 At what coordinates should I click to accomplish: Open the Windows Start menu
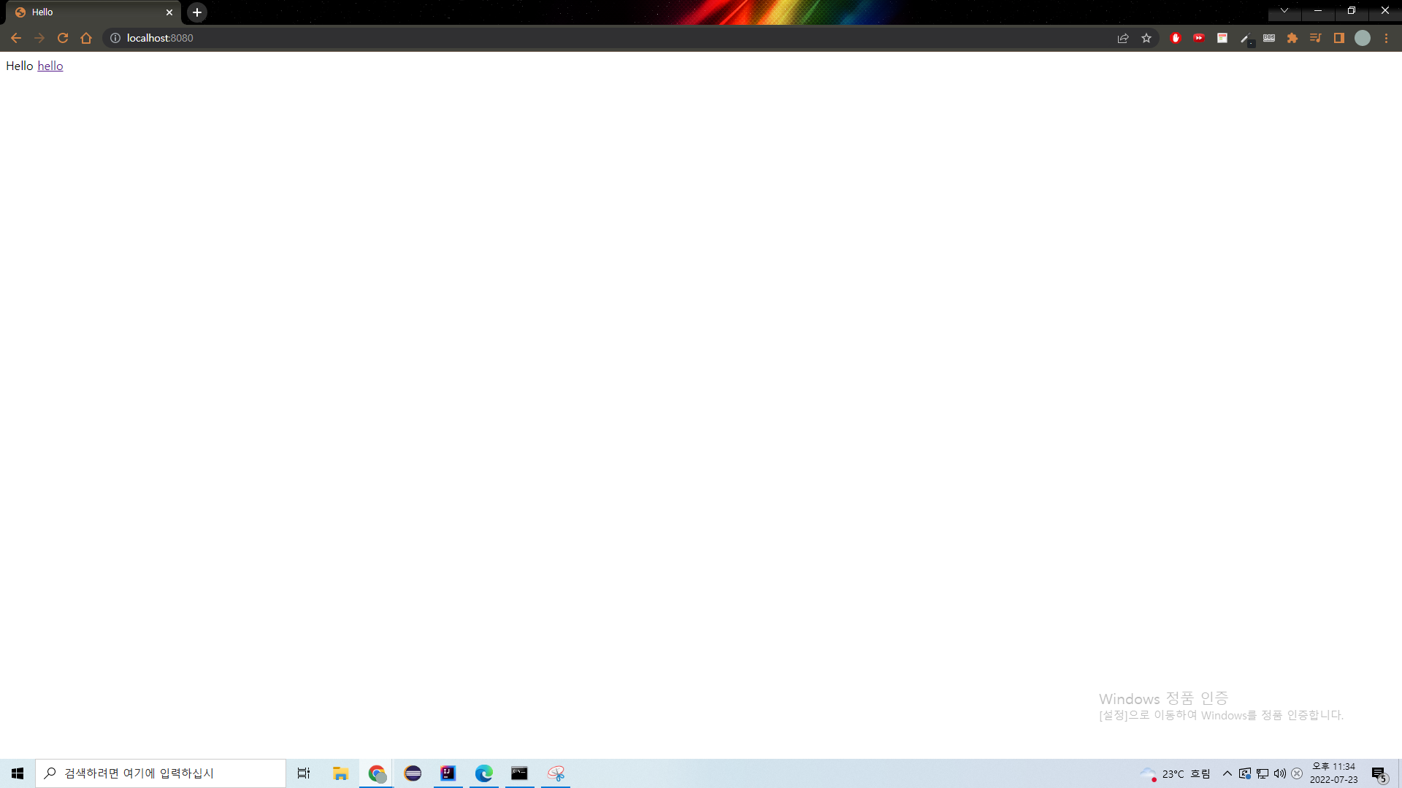(x=18, y=773)
